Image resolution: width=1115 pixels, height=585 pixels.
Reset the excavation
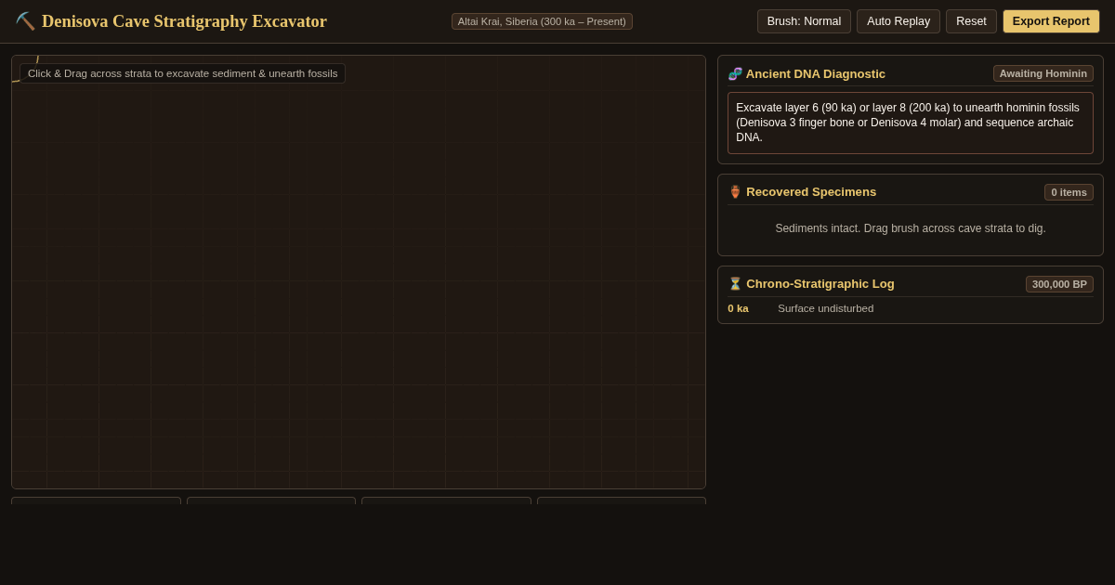[x=971, y=21]
